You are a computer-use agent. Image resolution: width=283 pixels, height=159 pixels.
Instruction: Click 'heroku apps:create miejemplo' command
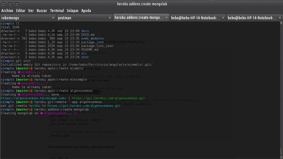tap(61, 79)
